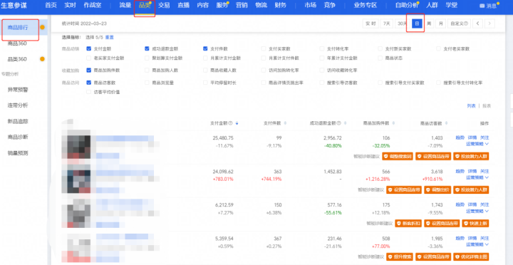513x265 pixels.
Task: Click the 新客折扣 orange suggestion button
Action: click(408, 224)
